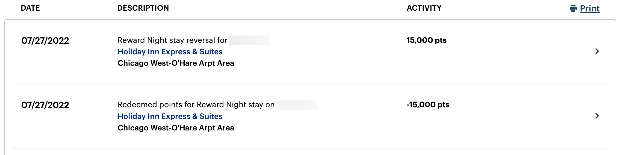Expand the Reward Night reversal row chevron

[x=597, y=51]
